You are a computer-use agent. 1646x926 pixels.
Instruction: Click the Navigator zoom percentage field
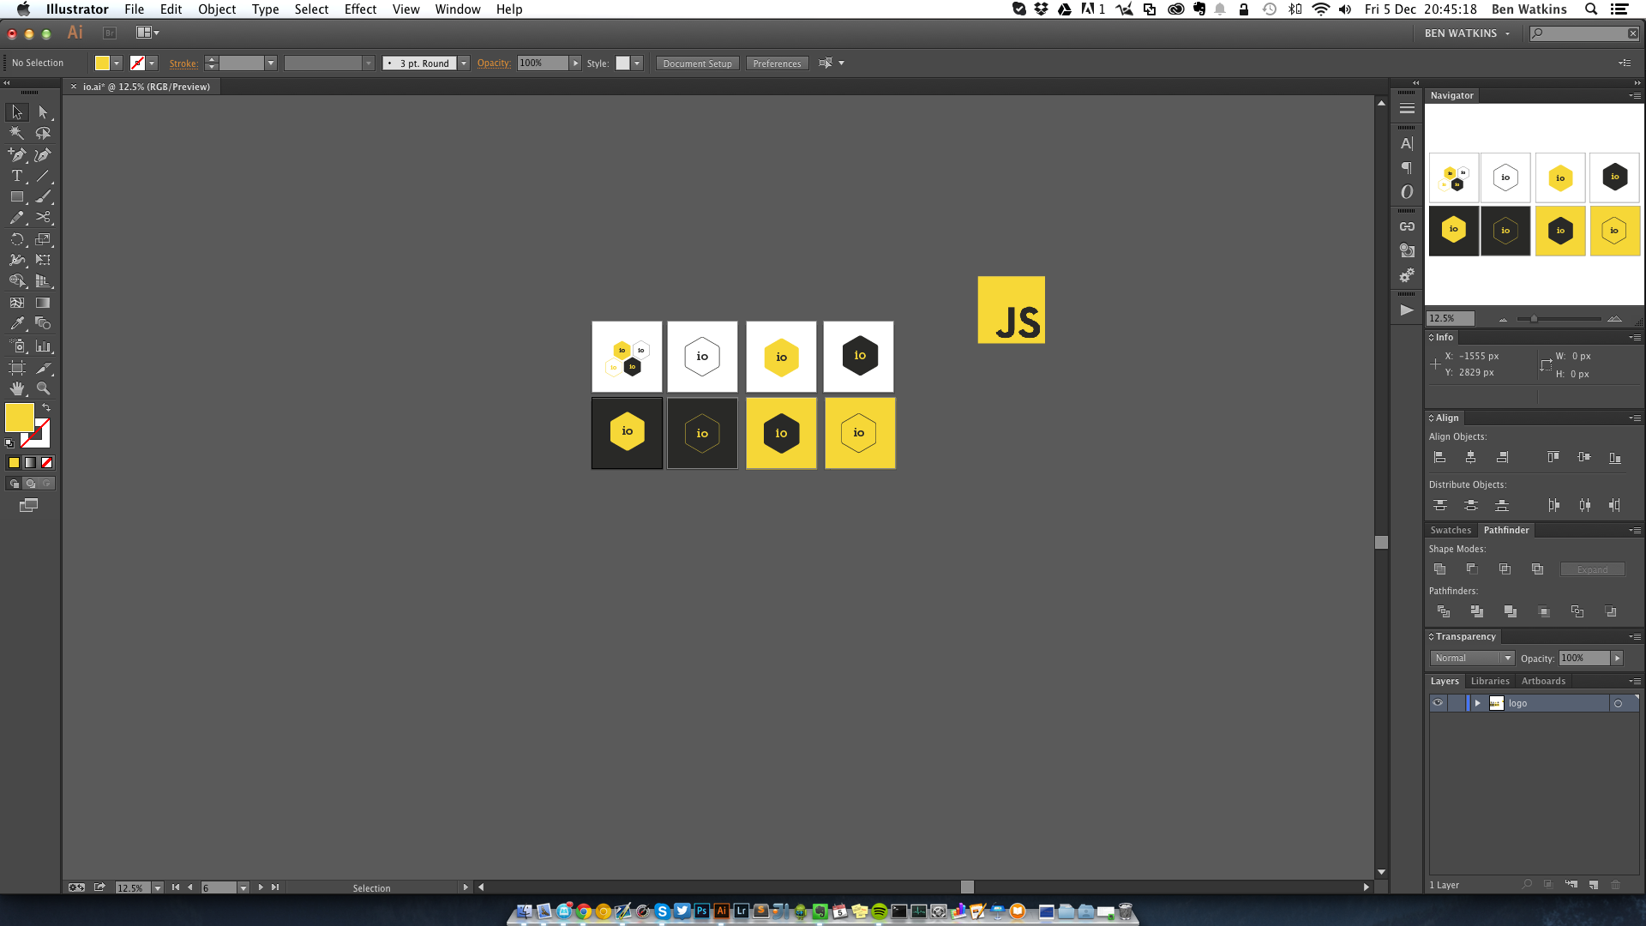[x=1451, y=318]
